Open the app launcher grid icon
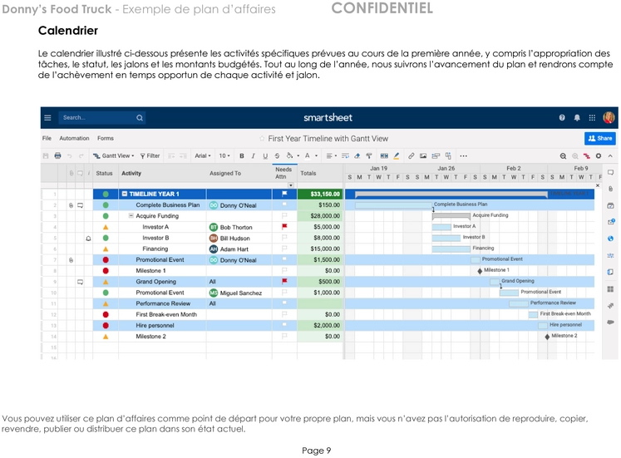This screenshot has height=458, width=621. (x=592, y=117)
